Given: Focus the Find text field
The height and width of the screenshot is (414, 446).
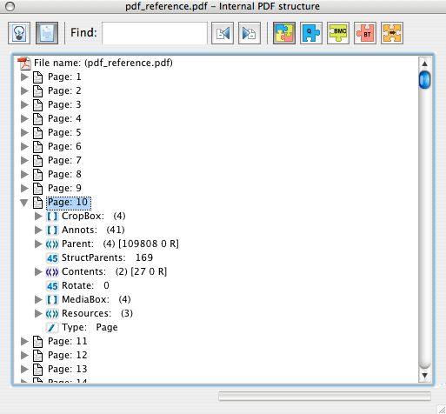Looking at the screenshot, I should point(155,33).
